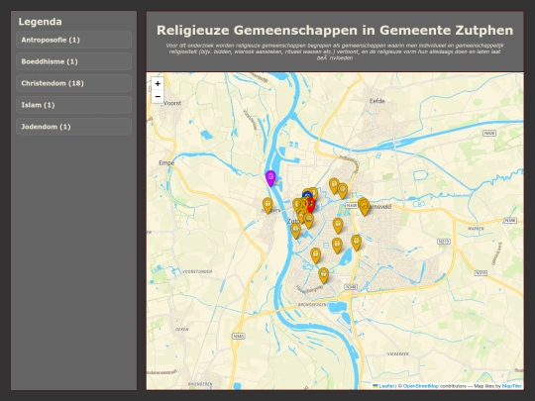Image resolution: width=535 pixels, height=401 pixels.
Task: Select the southernmost orange church marker
Action: [x=323, y=275]
